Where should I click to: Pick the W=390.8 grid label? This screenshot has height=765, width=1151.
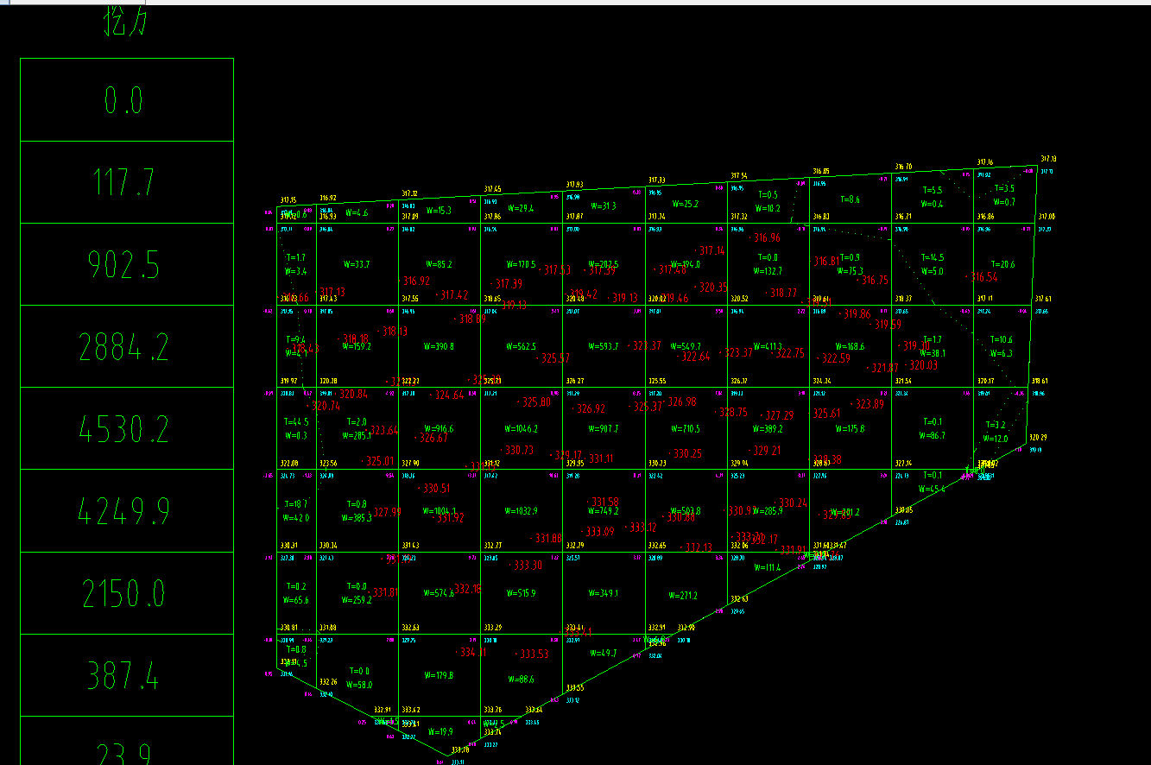439,346
